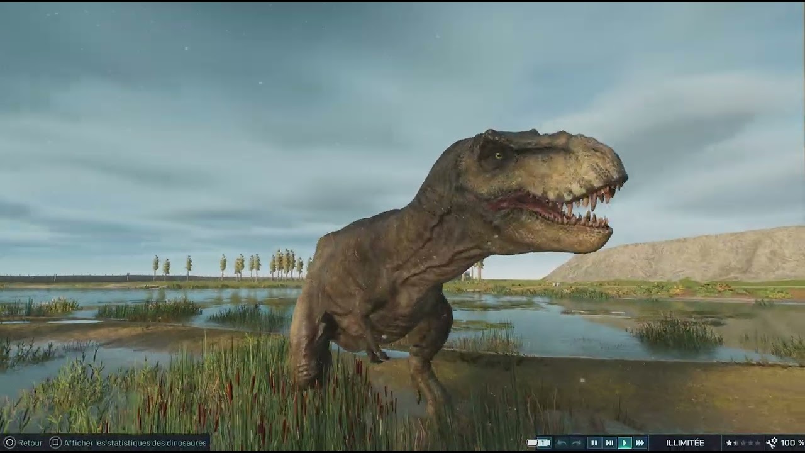Click the 100 % status value
Screen dimensions: 805x453
pyautogui.click(x=792, y=443)
